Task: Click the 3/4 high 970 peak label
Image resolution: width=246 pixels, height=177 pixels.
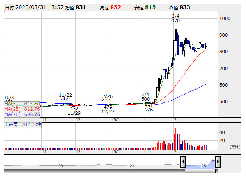Action: [175, 18]
